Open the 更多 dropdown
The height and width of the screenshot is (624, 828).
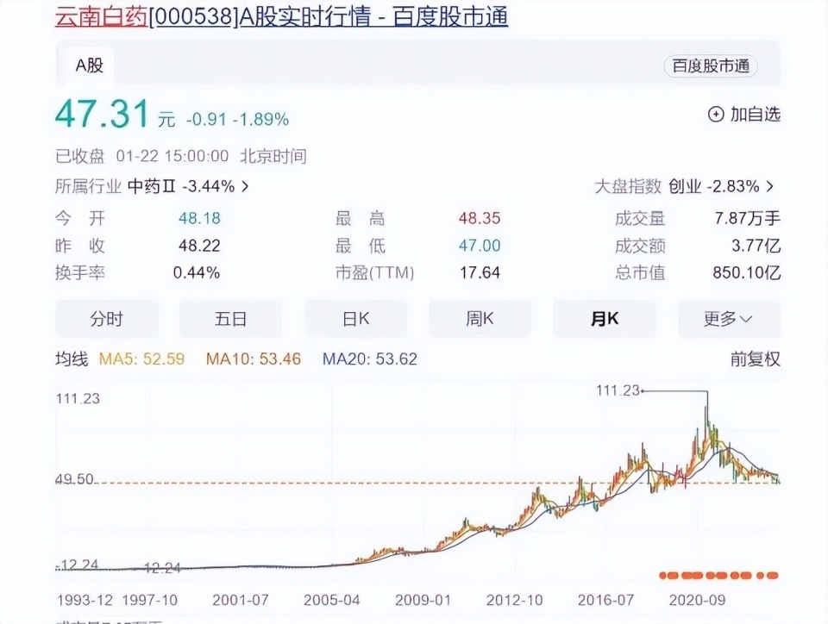(730, 319)
